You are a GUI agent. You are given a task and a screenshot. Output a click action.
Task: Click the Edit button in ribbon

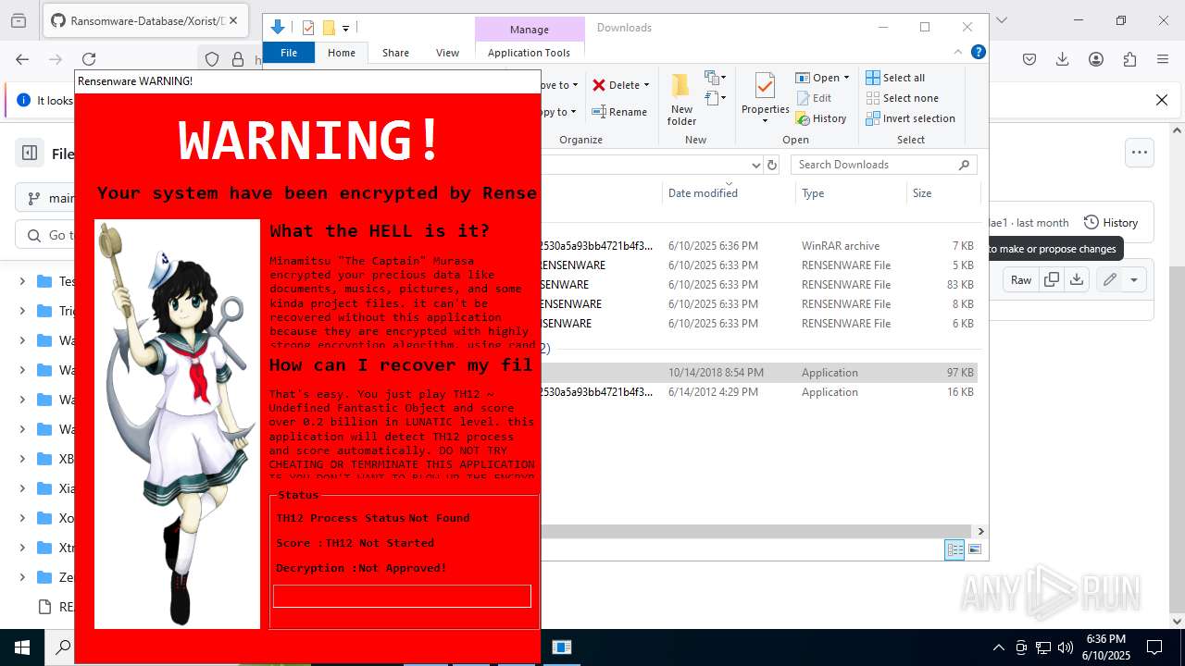813,98
